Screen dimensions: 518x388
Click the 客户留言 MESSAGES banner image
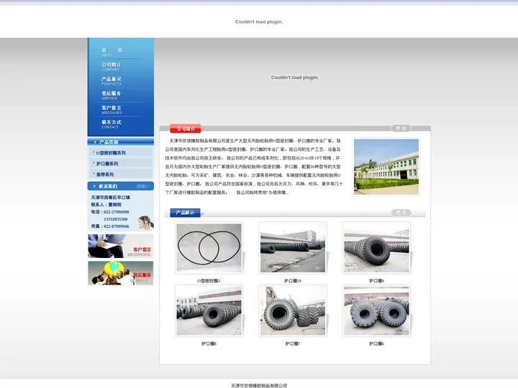tap(121, 246)
